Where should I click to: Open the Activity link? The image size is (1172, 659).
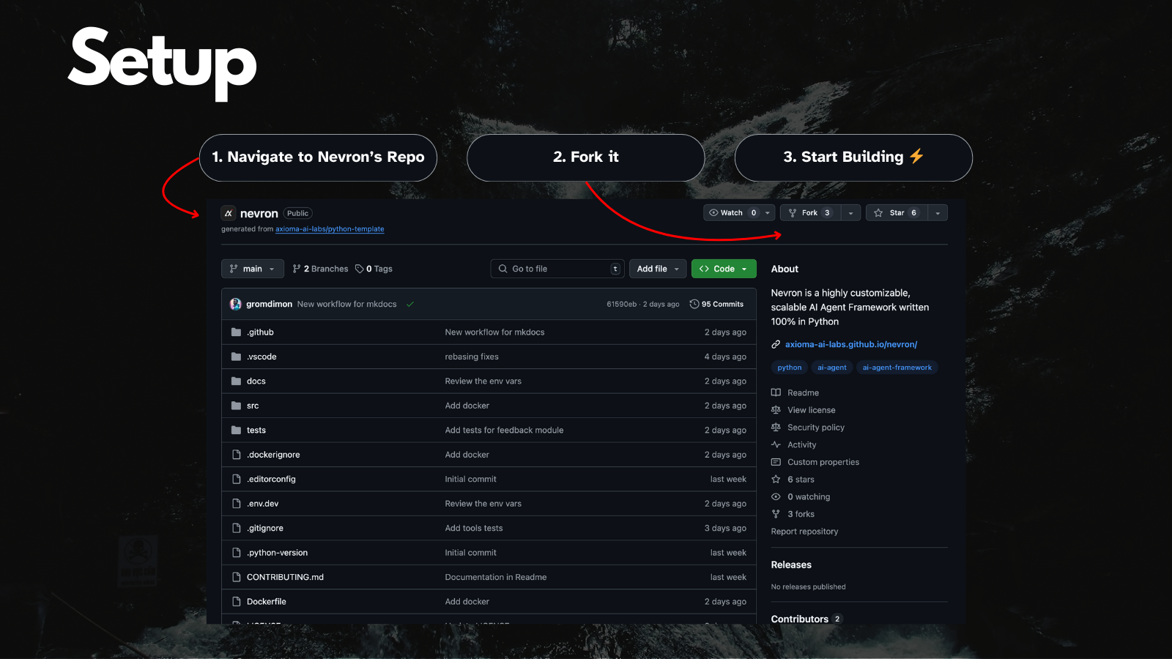[801, 445]
